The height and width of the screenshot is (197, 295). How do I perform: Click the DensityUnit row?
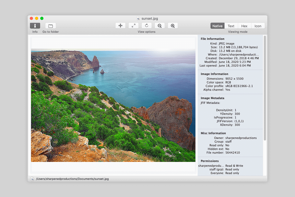tap(226, 110)
